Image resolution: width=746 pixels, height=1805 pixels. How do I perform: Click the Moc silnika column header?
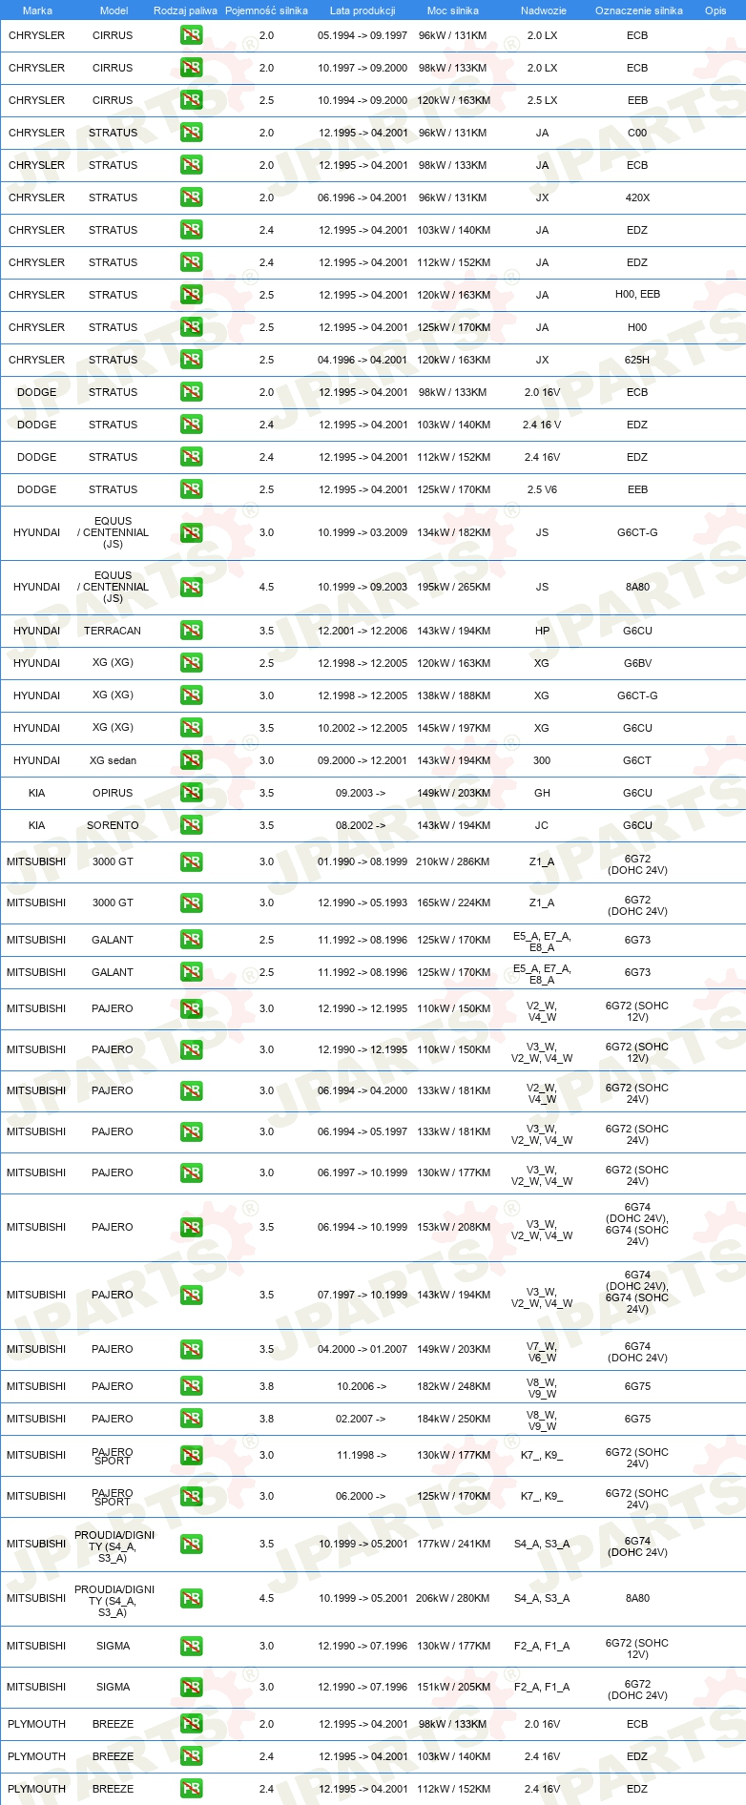[453, 10]
